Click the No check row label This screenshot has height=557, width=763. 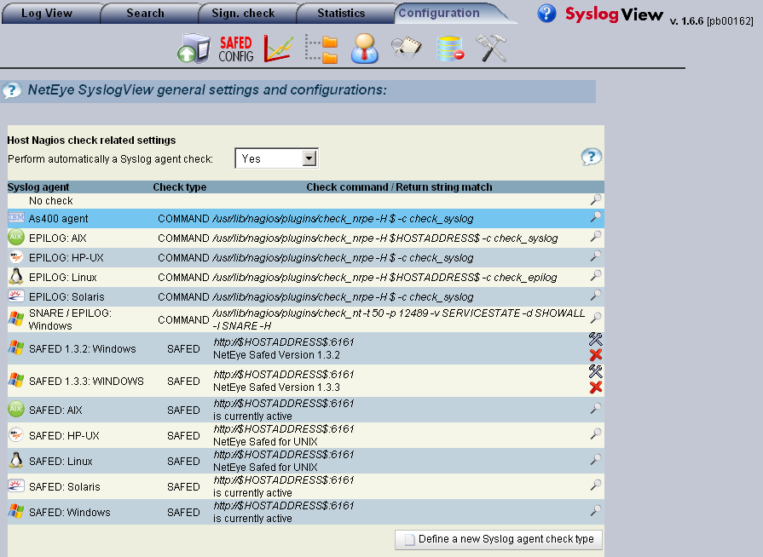coord(50,201)
